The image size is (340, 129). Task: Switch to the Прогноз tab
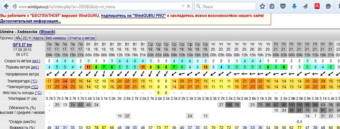pyautogui.click(x=7, y=38)
